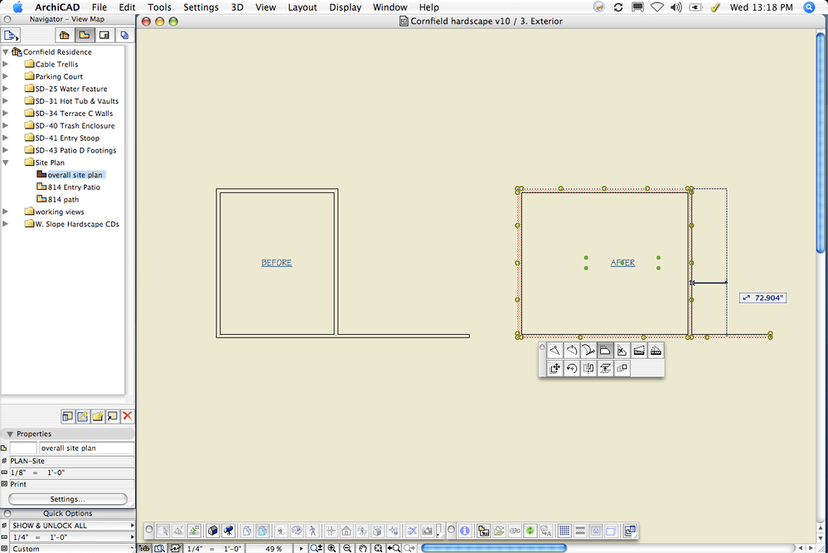Click the camera projector icon in toolbar

pos(228,531)
